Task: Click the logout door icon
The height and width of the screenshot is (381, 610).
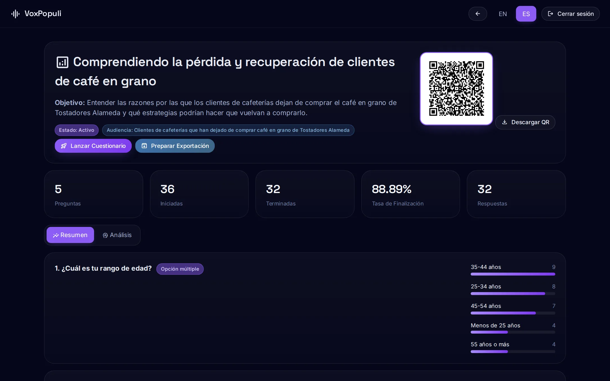Action: click(x=550, y=14)
